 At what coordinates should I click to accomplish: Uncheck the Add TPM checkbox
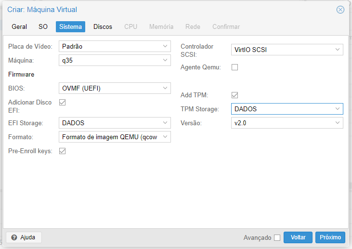click(x=235, y=95)
